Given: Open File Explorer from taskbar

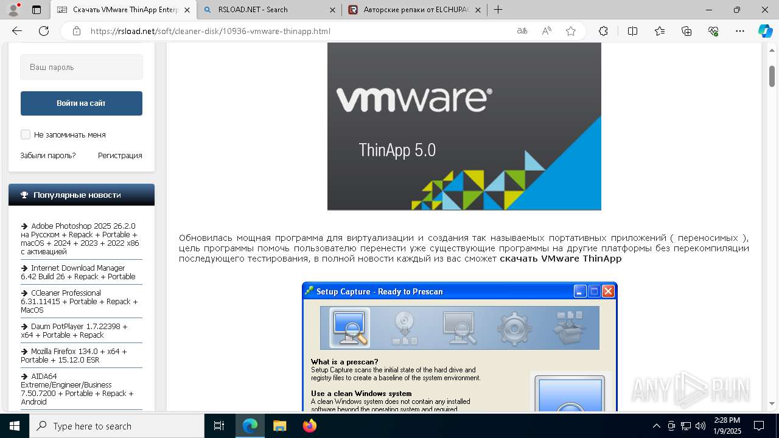Looking at the screenshot, I should 279,426.
